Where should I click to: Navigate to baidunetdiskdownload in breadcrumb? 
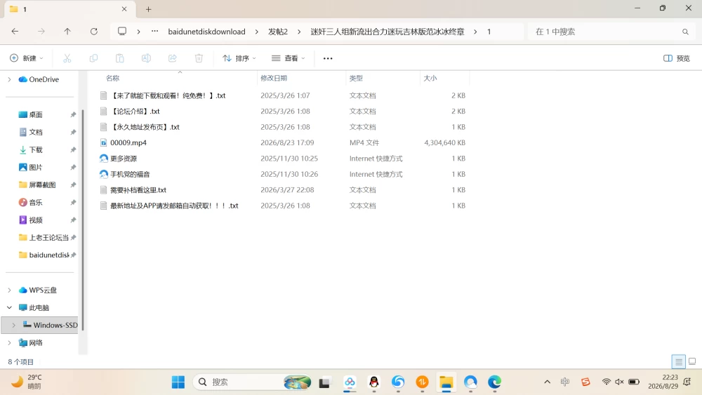click(206, 32)
